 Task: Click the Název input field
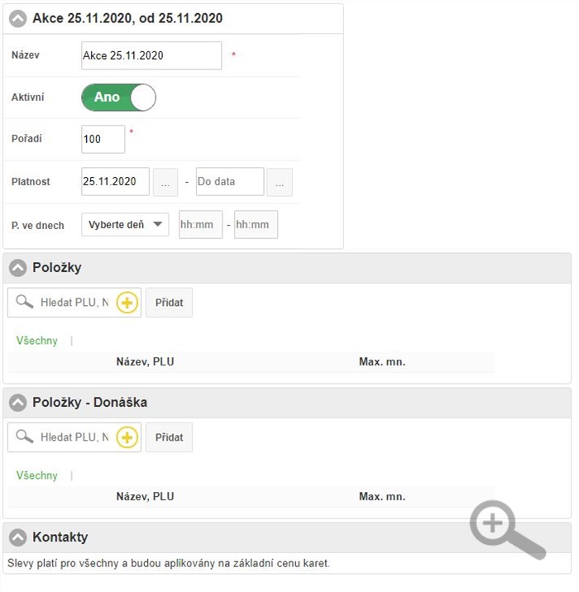coord(151,55)
